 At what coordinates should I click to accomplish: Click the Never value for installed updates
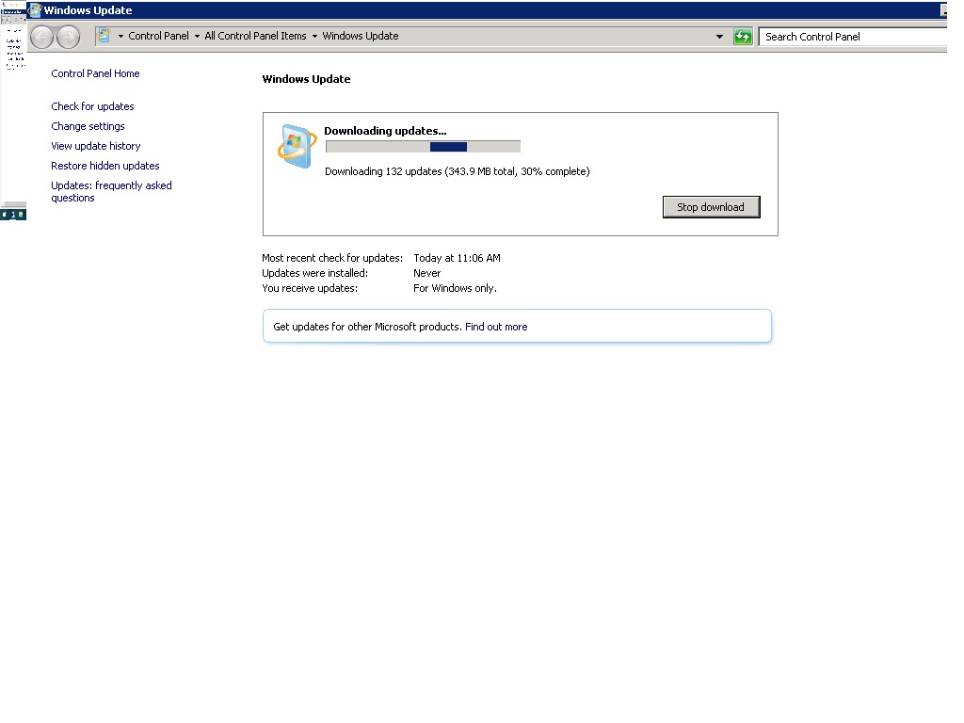[426, 273]
